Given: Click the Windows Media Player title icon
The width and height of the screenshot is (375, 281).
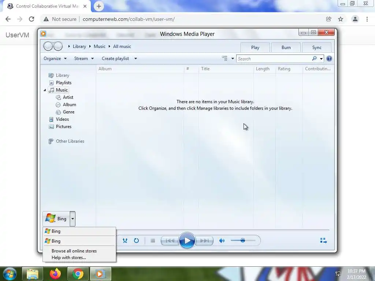Looking at the screenshot, I should (43, 34).
